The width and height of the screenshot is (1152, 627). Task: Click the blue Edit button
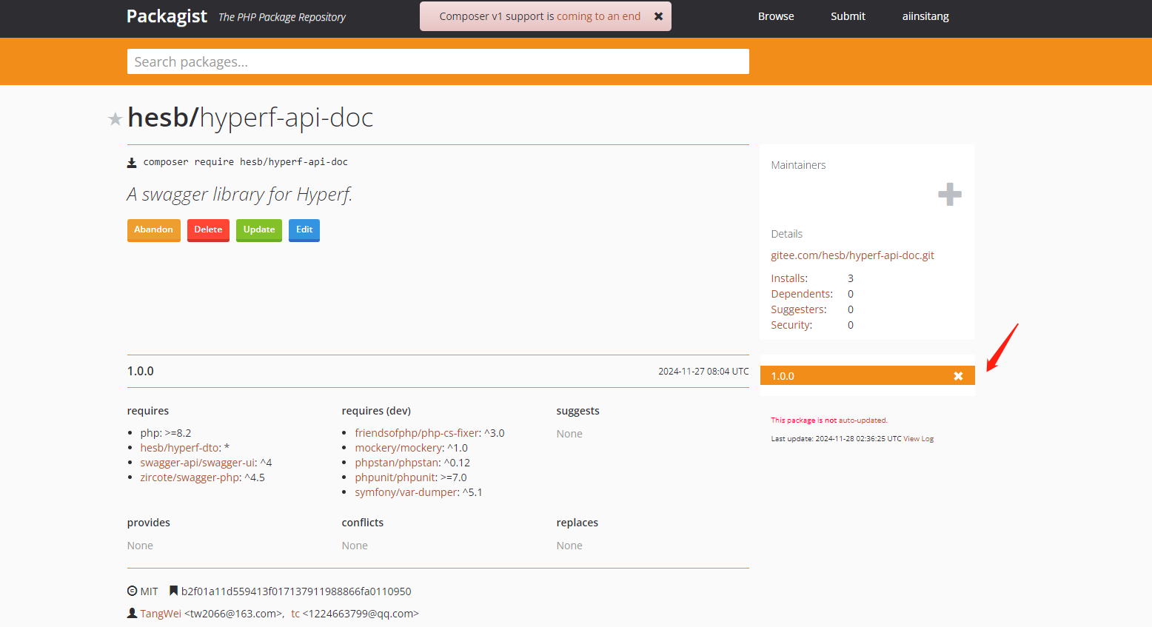[304, 230]
